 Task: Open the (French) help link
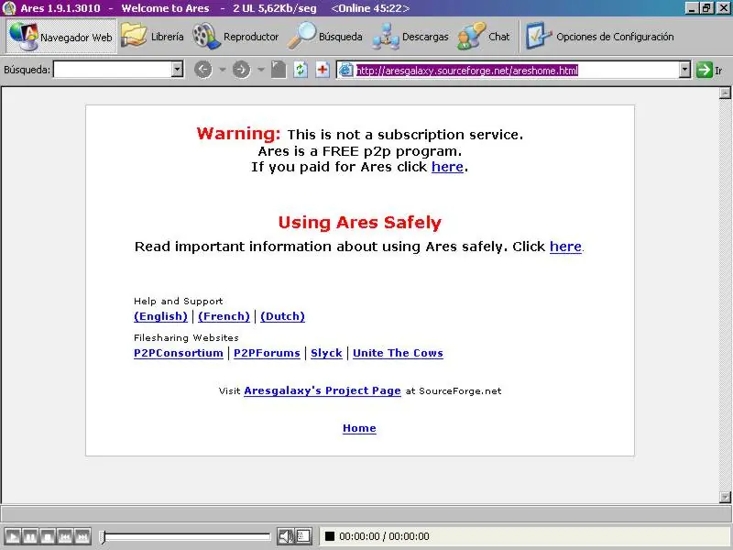click(x=224, y=316)
